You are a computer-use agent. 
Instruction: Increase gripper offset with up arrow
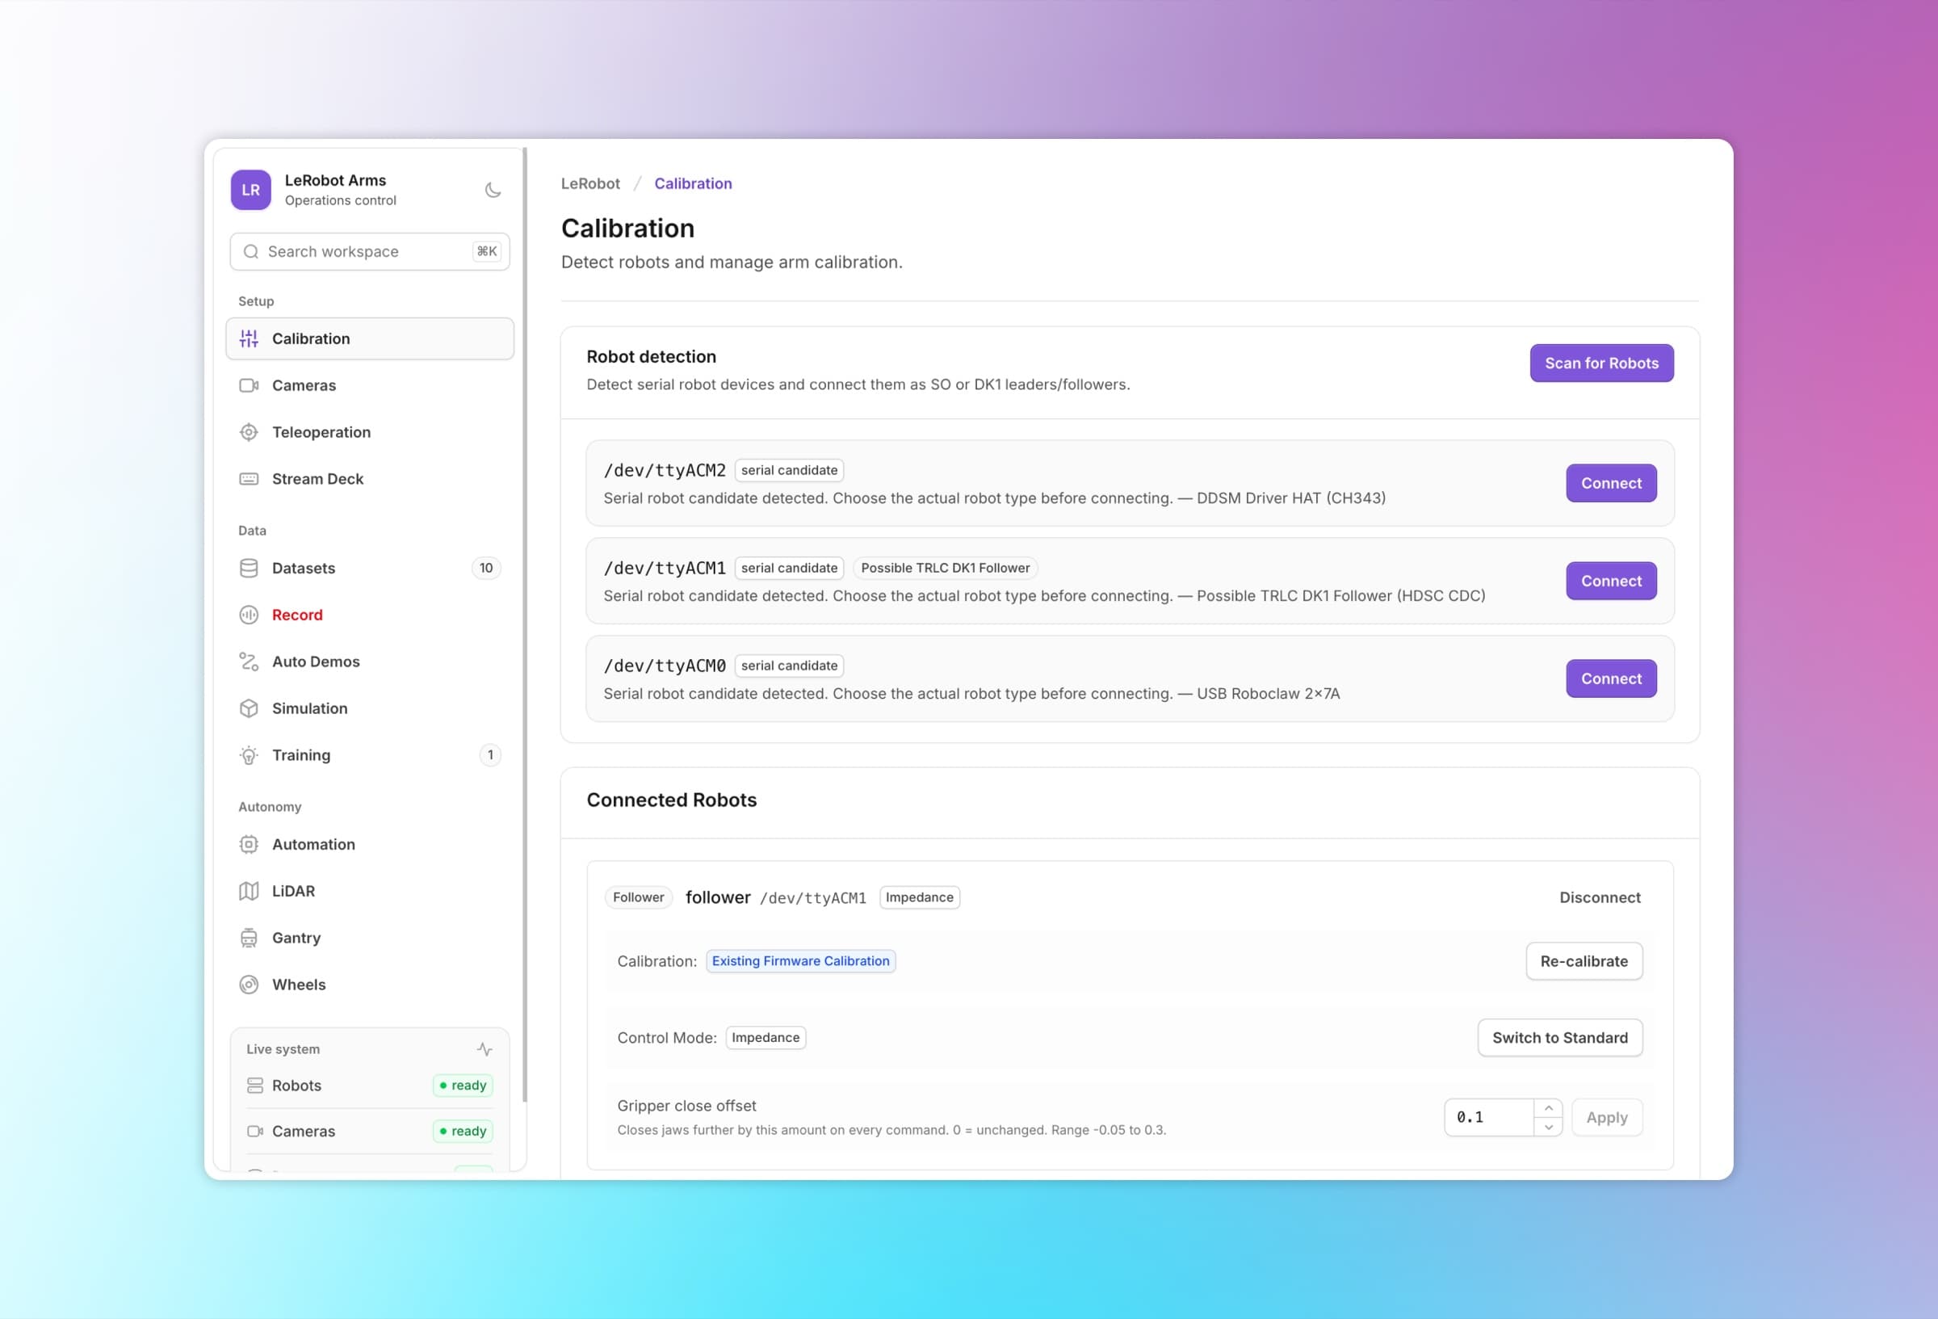(1548, 1108)
